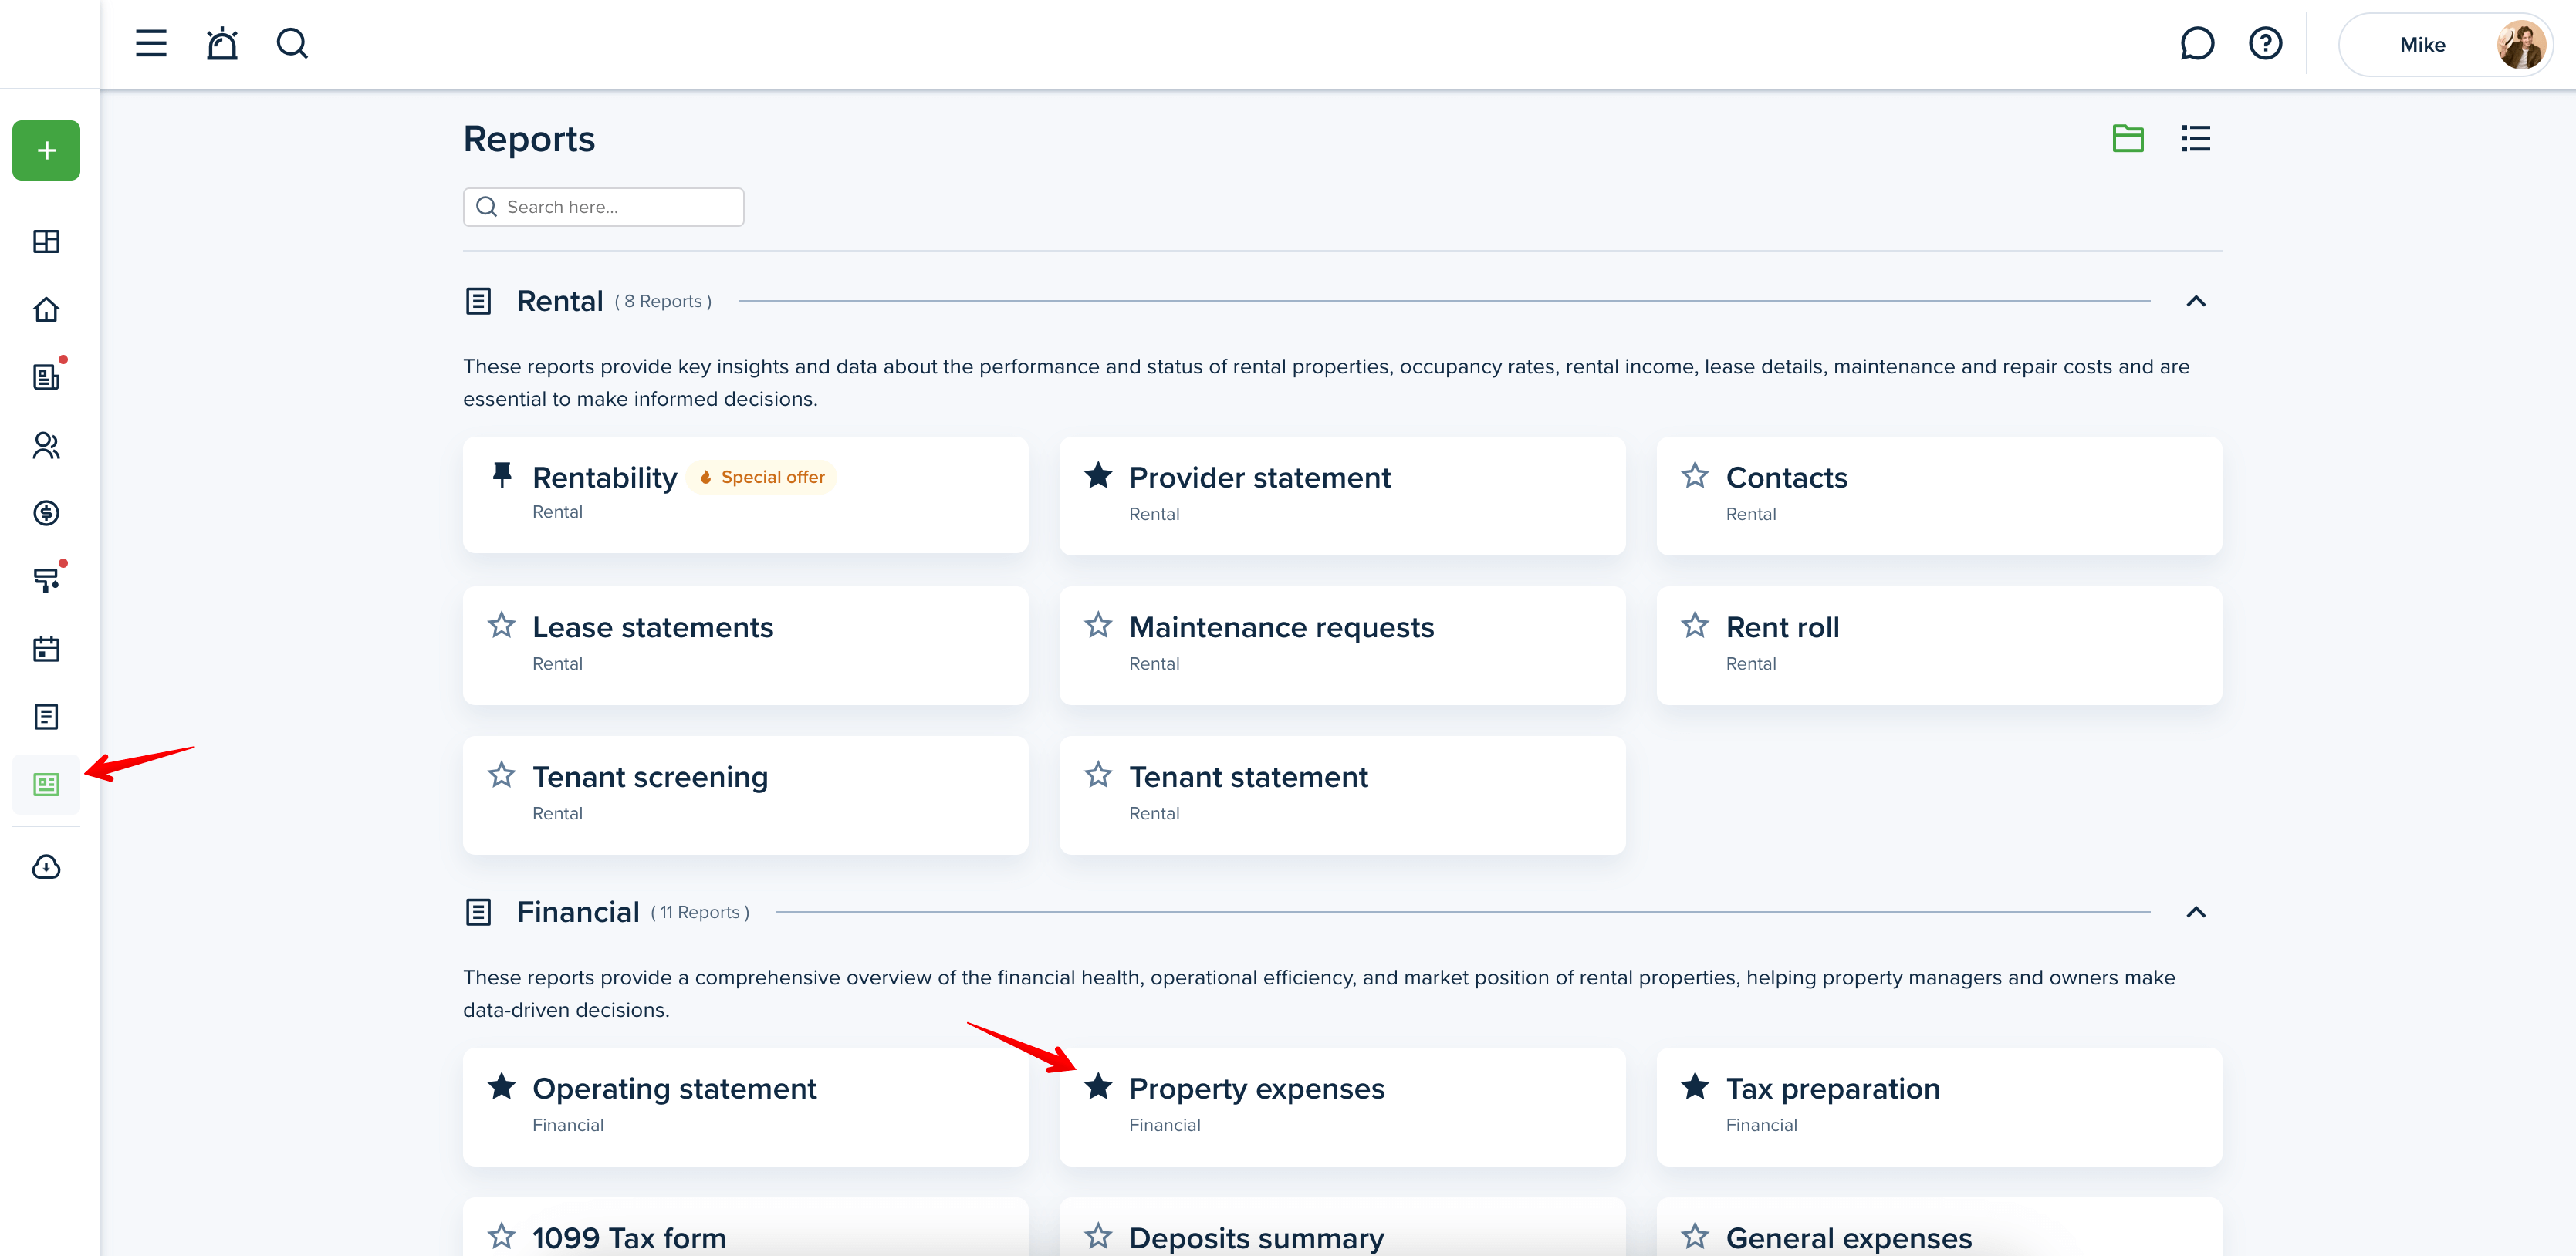Click the Rental section list icon

pyautogui.click(x=478, y=301)
